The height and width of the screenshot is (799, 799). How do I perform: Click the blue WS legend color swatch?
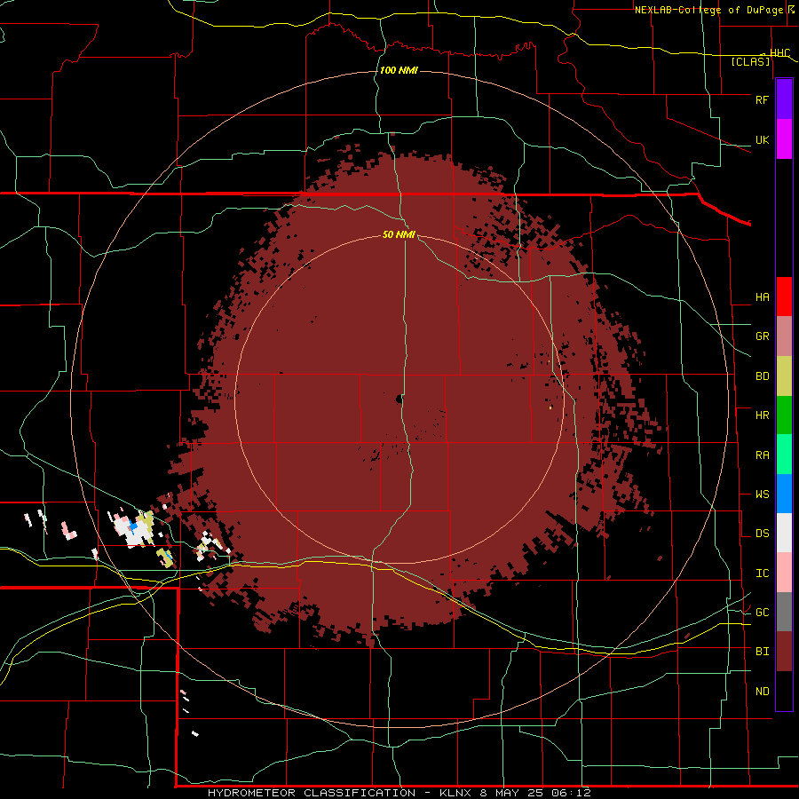(x=784, y=494)
